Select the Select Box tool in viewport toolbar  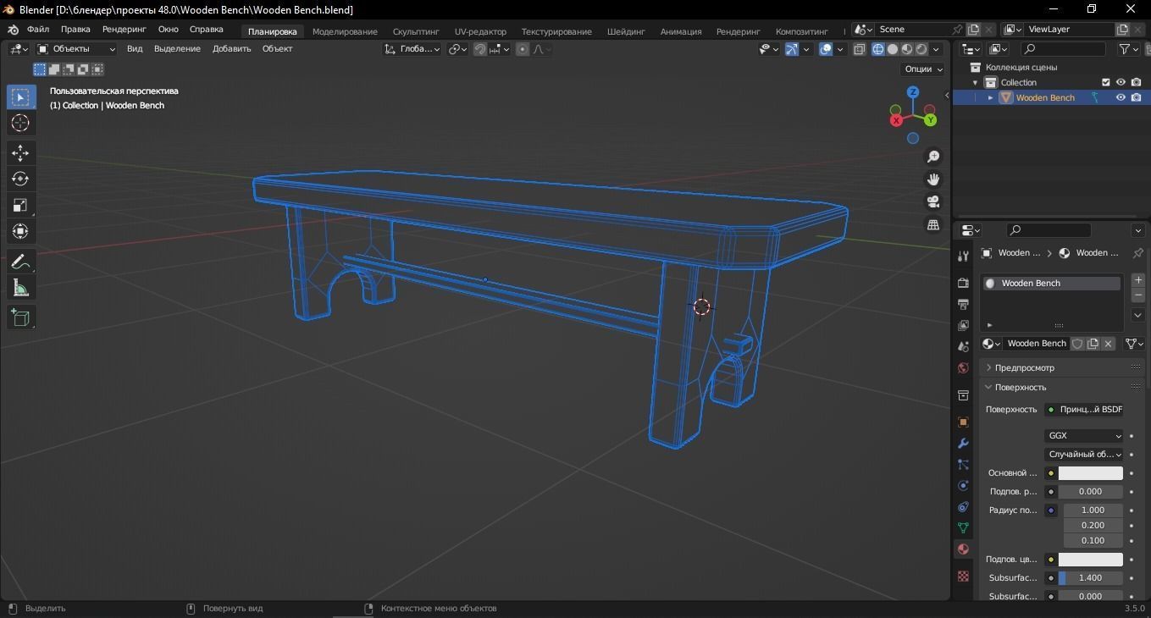point(20,97)
